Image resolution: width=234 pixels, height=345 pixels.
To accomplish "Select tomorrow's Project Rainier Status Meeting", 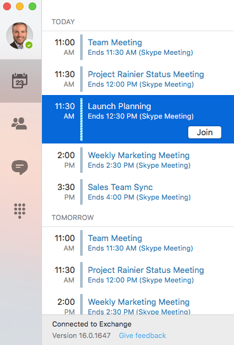I will 138,275.
